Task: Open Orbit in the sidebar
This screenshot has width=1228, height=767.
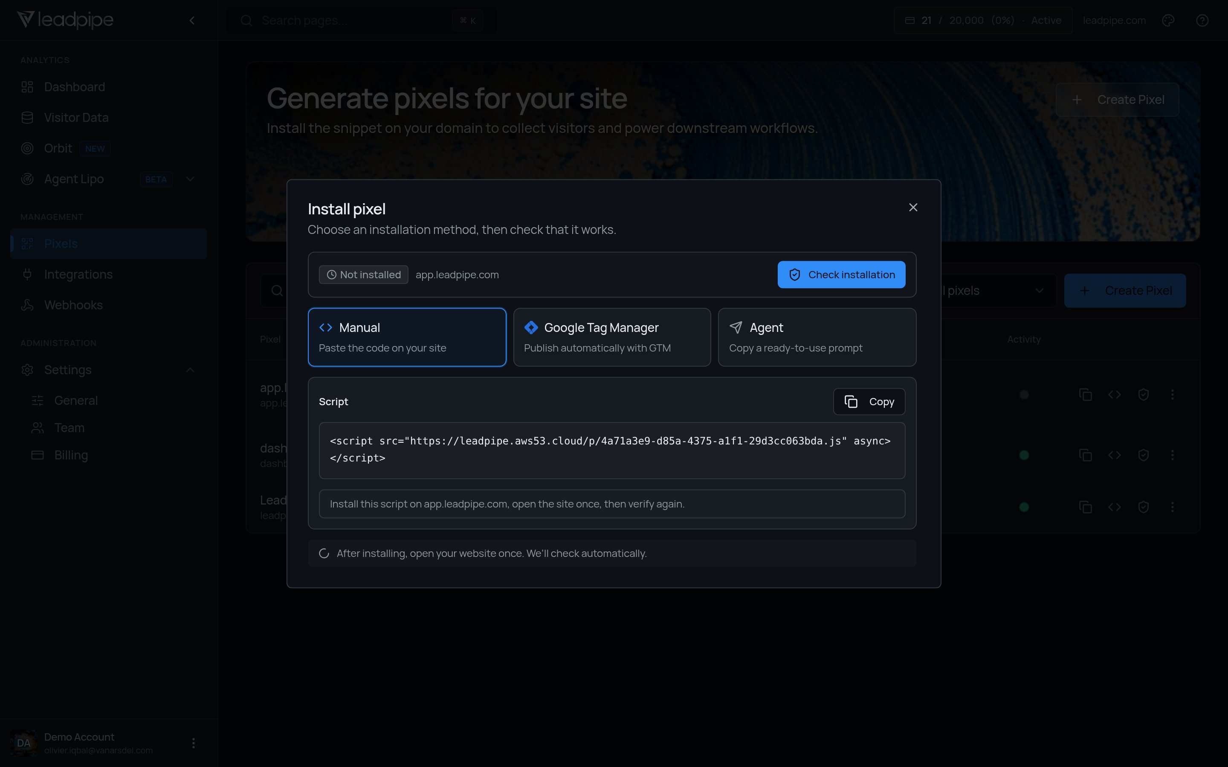Action: tap(109, 148)
